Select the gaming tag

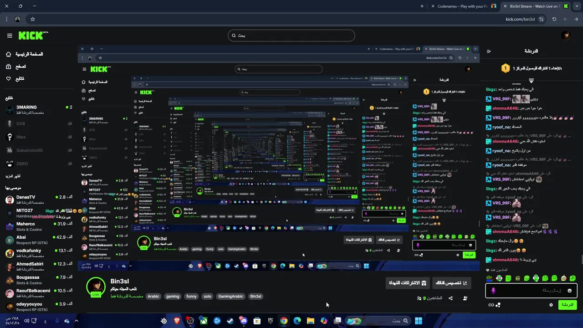(x=173, y=297)
